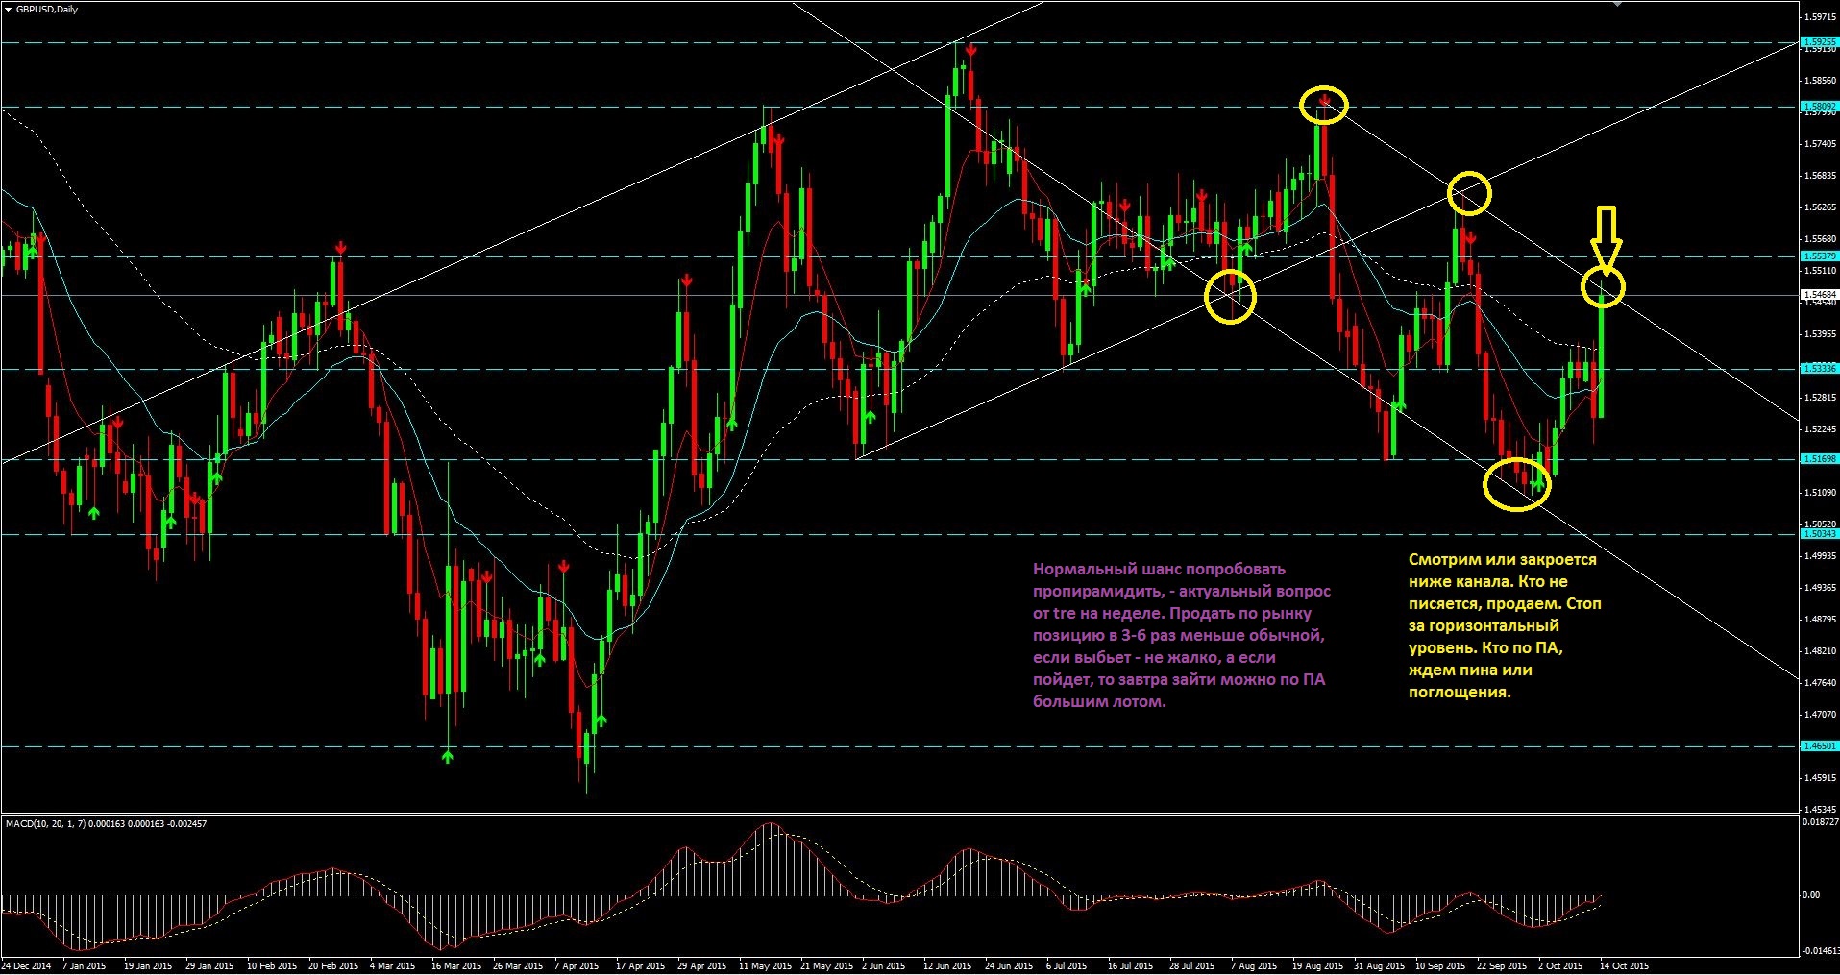Select the 1.53336 level price tag
Screen dimensions: 1840x975
click(x=1819, y=369)
